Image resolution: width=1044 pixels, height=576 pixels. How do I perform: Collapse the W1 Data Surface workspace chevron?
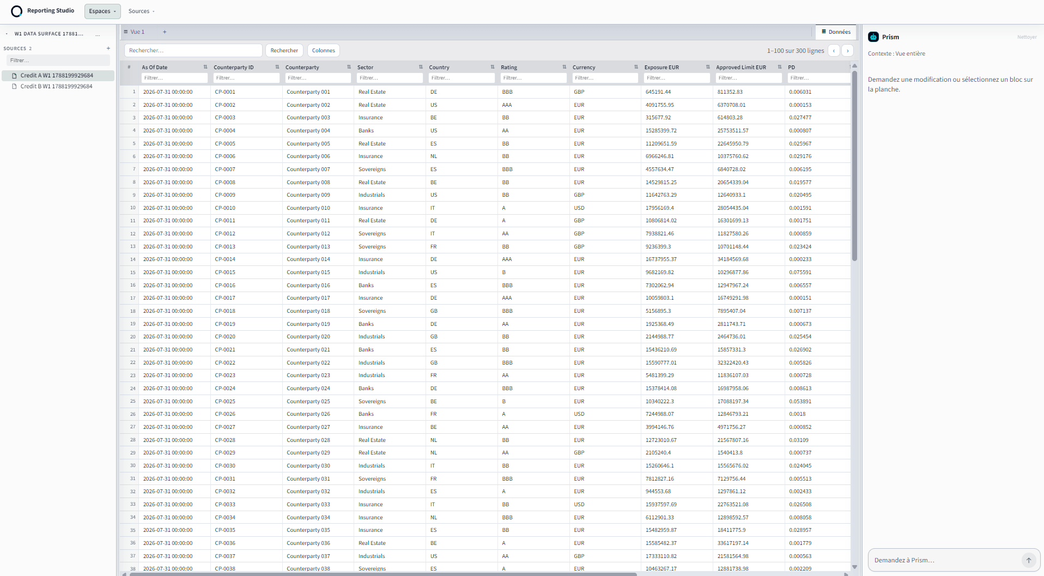[7, 34]
